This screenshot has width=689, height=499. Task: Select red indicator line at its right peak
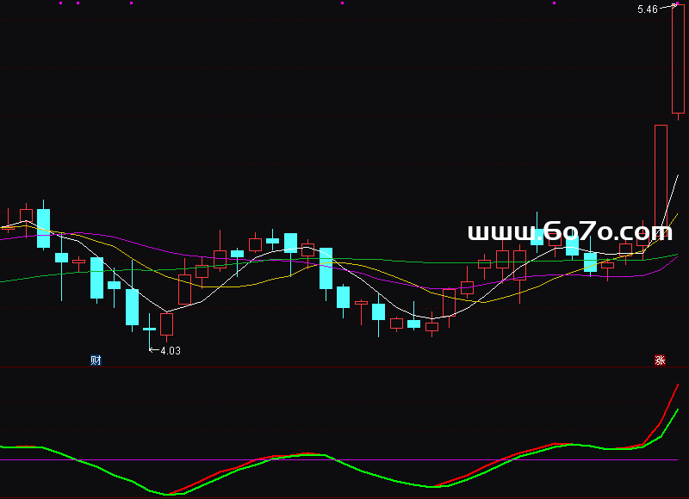pos(677,385)
